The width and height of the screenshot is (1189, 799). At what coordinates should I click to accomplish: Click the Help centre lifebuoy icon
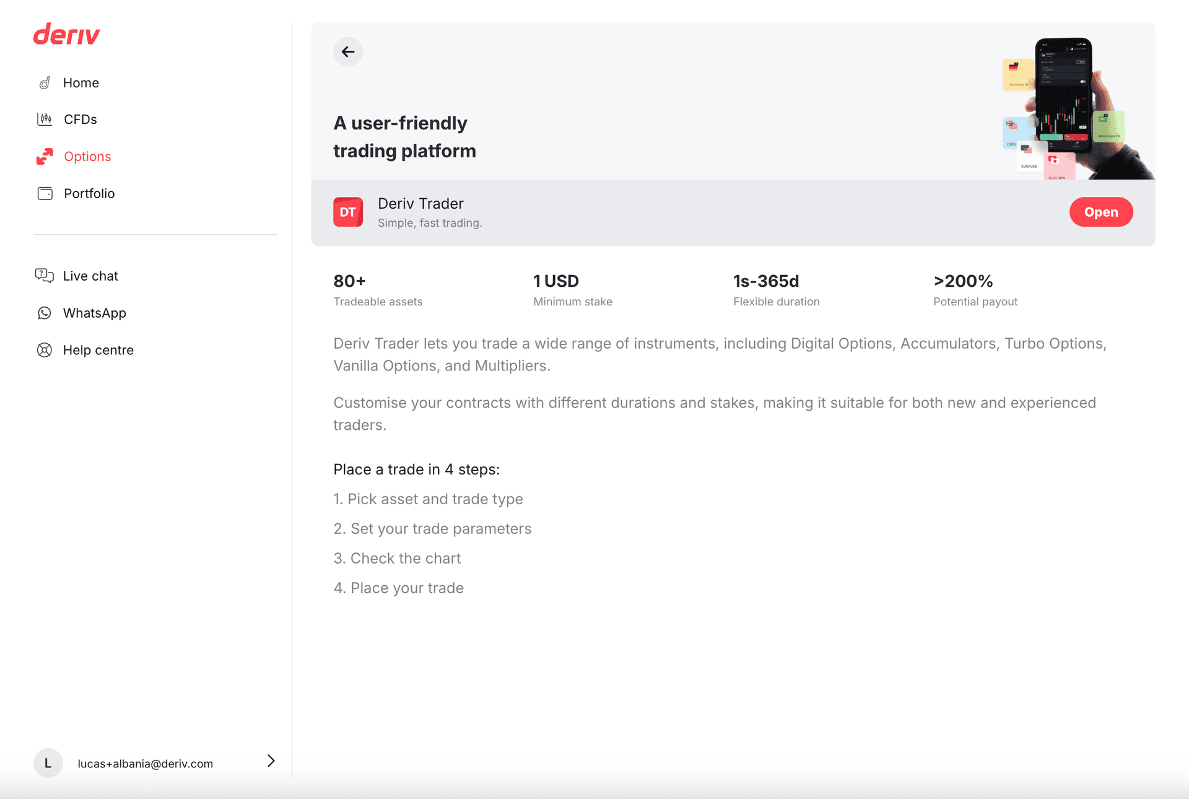(45, 350)
